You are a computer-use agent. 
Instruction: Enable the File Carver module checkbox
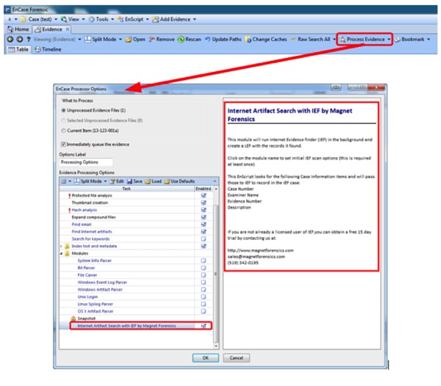pyautogui.click(x=204, y=275)
